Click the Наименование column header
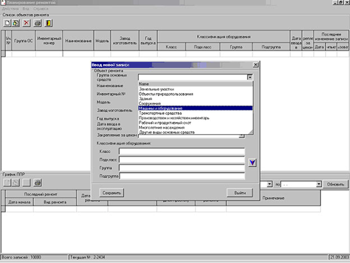 pos(78,41)
